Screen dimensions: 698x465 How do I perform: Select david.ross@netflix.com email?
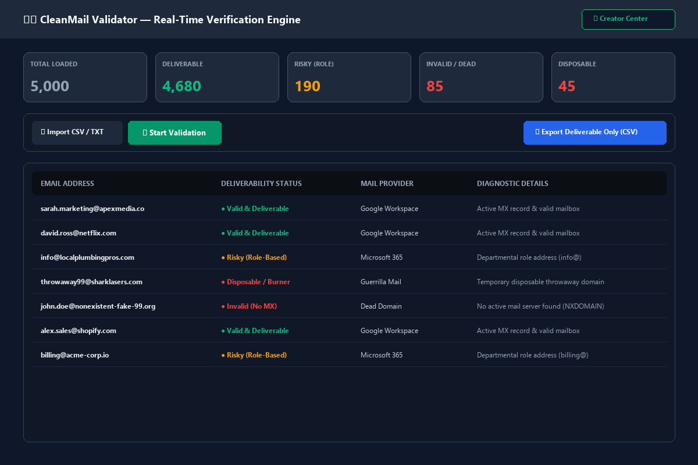(79, 233)
